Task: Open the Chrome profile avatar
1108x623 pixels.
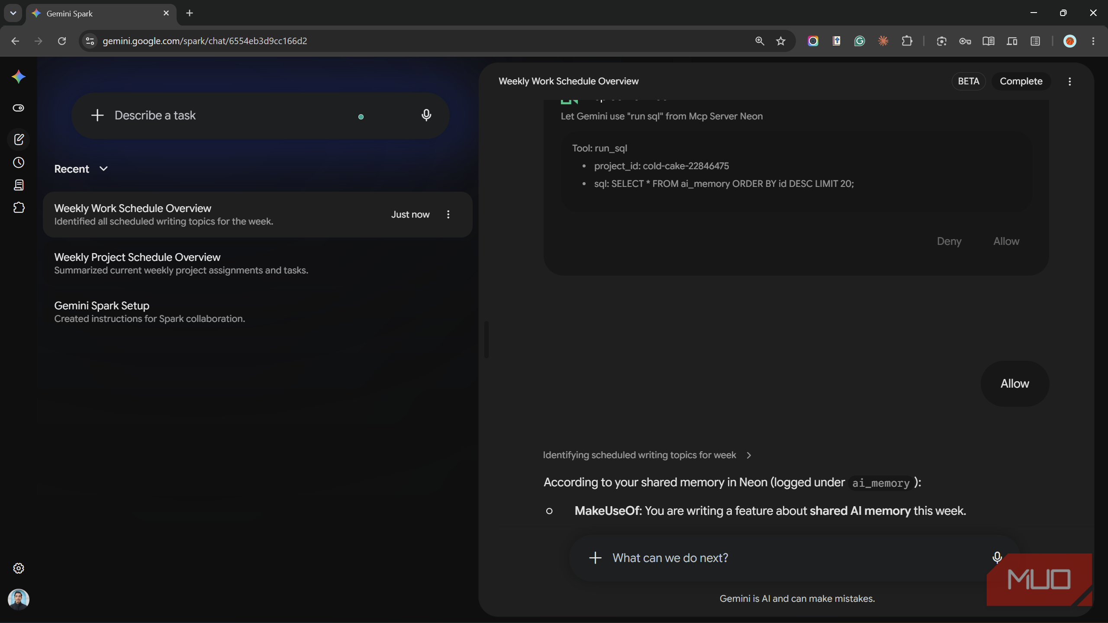Action: 1070,41
